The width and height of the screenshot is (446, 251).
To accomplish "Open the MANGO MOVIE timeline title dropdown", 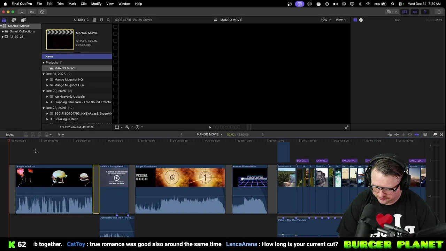I will pyautogui.click(x=209, y=135).
